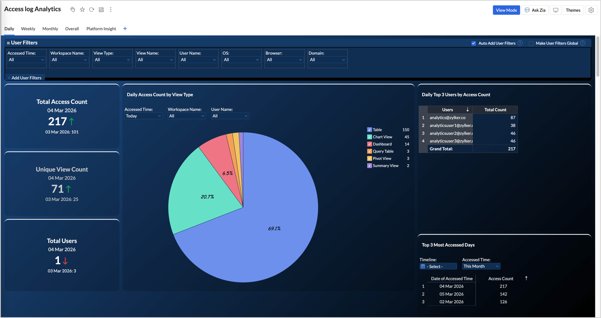Add a new tab with plus icon
601x318 pixels.
coord(125,28)
